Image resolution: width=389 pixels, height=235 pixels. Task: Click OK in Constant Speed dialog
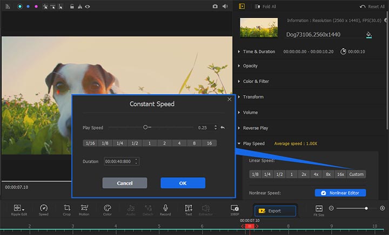point(183,183)
